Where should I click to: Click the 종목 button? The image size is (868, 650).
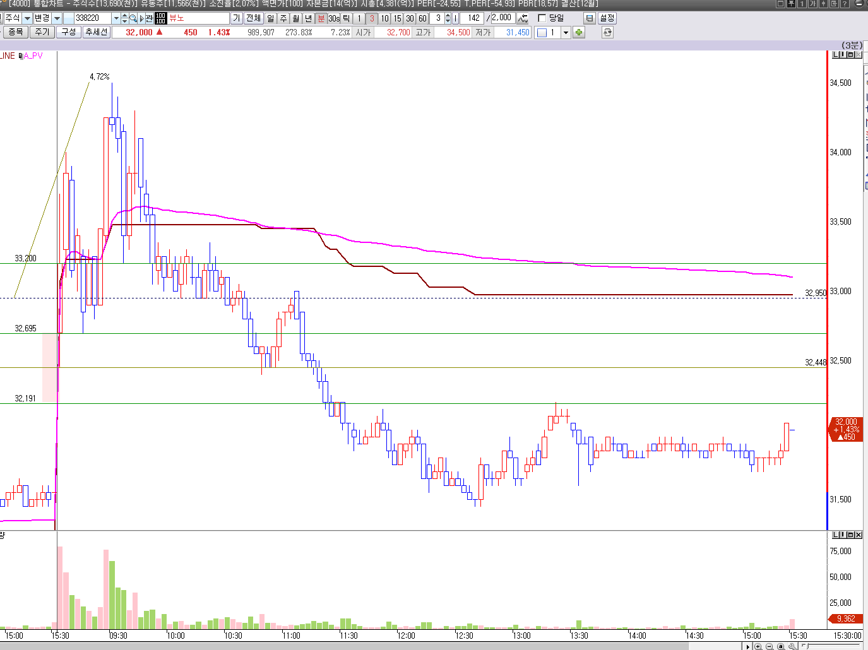[x=15, y=32]
